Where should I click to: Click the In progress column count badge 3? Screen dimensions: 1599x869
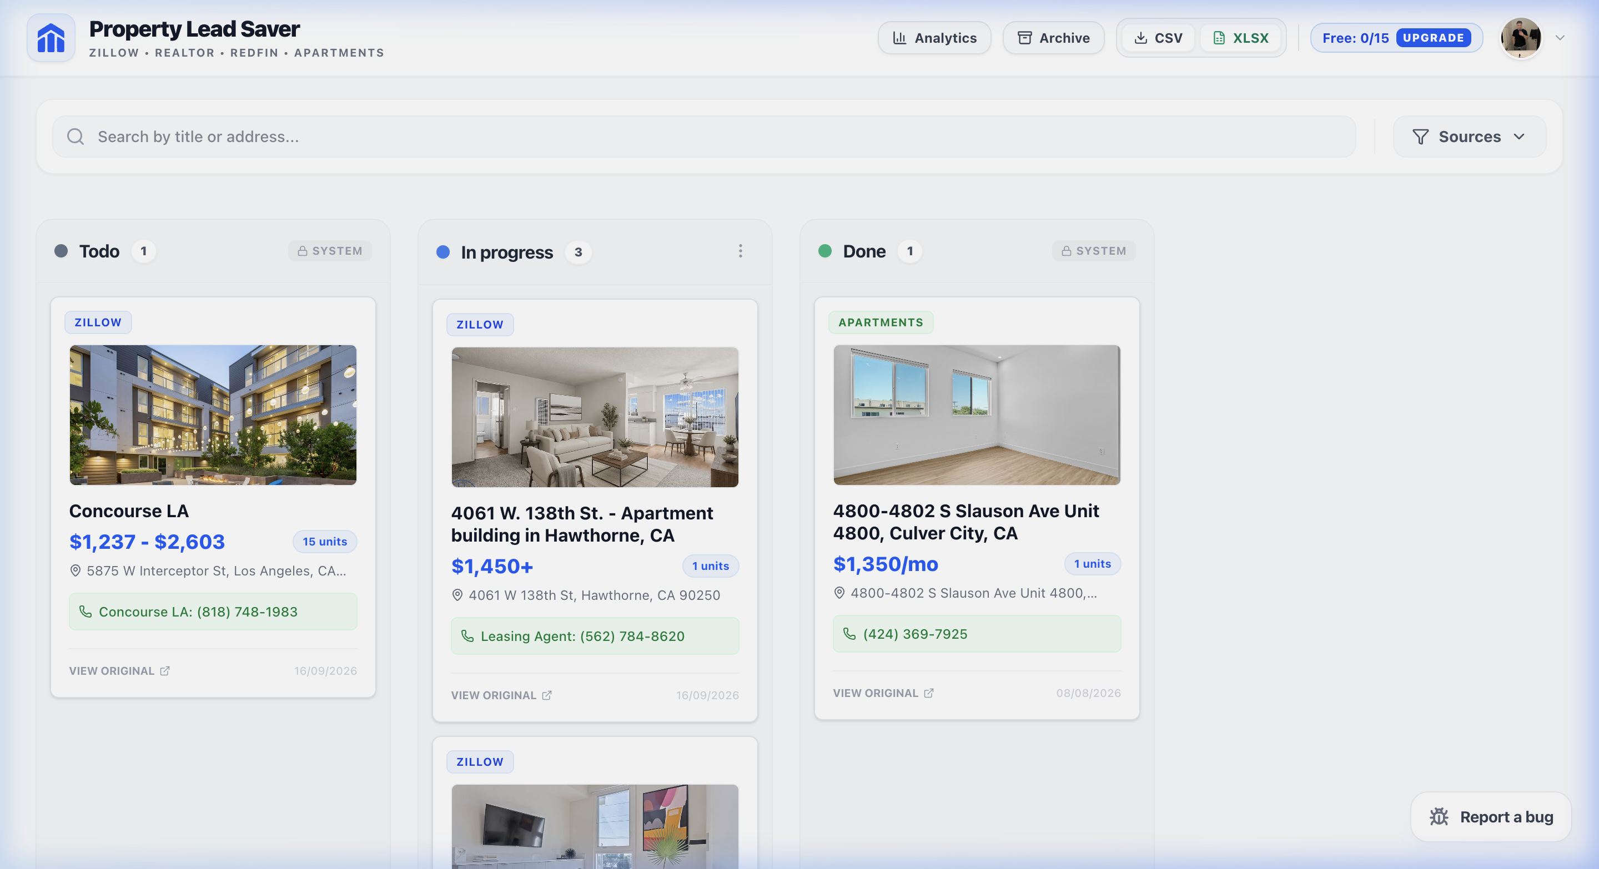pyautogui.click(x=578, y=252)
